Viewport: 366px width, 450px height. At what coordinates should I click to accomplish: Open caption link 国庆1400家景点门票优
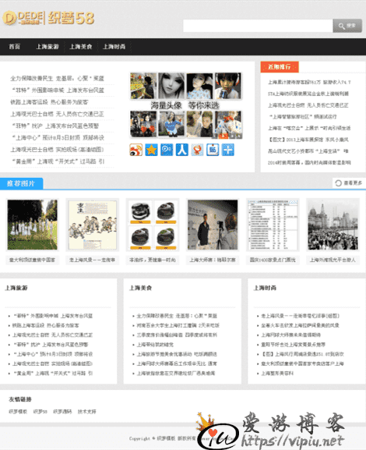[x=273, y=260]
